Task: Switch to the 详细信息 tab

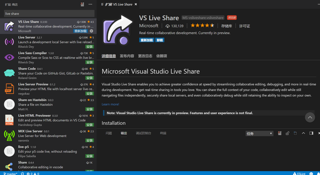Action: (x=109, y=56)
